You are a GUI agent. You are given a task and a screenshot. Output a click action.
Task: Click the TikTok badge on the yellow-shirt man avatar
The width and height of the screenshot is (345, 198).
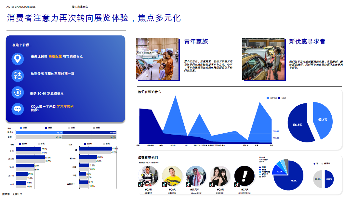pyautogui.click(x=164, y=185)
